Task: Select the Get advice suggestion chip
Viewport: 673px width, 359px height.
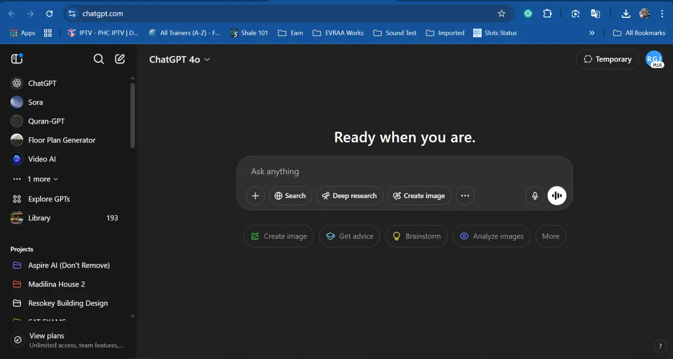Action: pyautogui.click(x=350, y=236)
